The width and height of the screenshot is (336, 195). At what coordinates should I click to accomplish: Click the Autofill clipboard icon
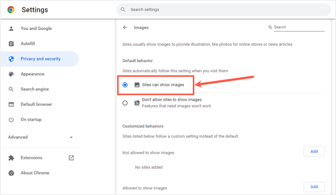click(x=11, y=44)
